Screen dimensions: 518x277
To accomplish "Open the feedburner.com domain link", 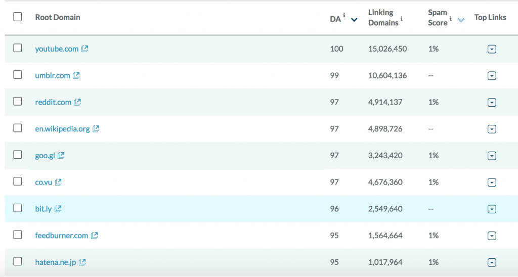I will 61,236.
